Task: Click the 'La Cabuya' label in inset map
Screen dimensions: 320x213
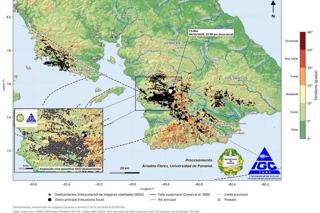Action: (78, 120)
